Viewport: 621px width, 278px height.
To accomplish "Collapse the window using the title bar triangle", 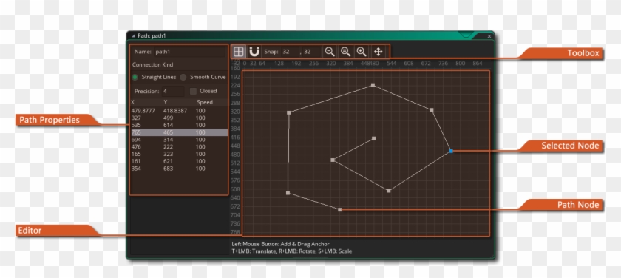I will (x=134, y=35).
